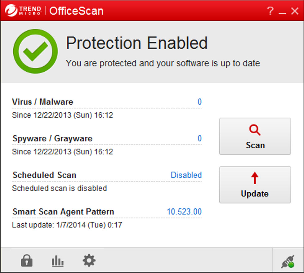
Task: Click the Scheduled Scan Disabled link
Action: click(x=186, y=175)
